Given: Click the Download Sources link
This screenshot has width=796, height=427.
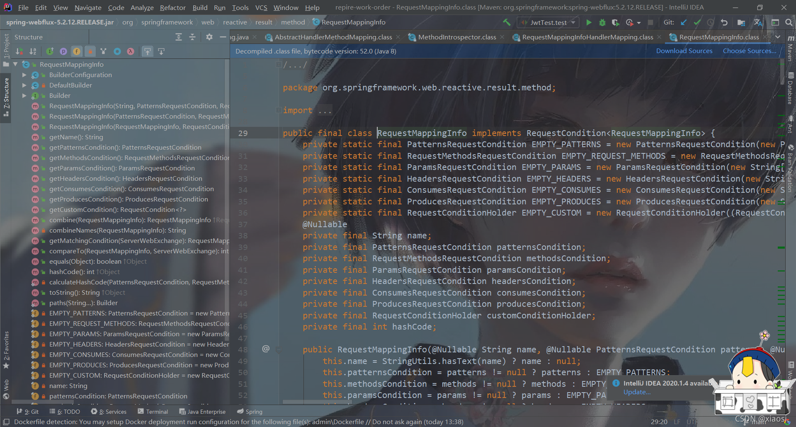Looking at the screenshot, I should [x=684, y=51].
